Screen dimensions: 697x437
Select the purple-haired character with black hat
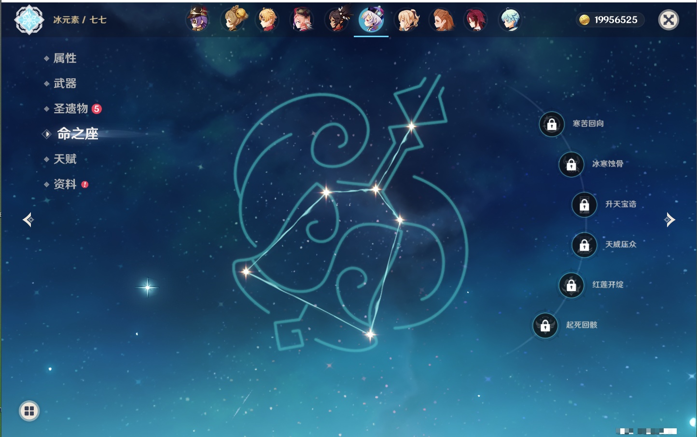coord(198,20)
